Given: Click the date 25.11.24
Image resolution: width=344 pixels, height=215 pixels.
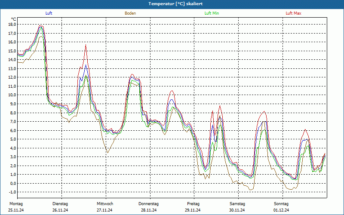Looking at the screenshot, I should point(16,210).
